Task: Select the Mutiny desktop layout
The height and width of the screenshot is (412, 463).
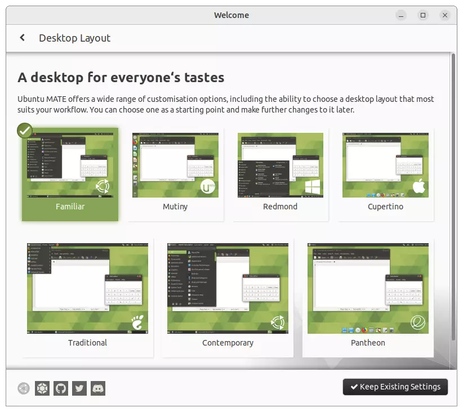Action: pos(175,165)
